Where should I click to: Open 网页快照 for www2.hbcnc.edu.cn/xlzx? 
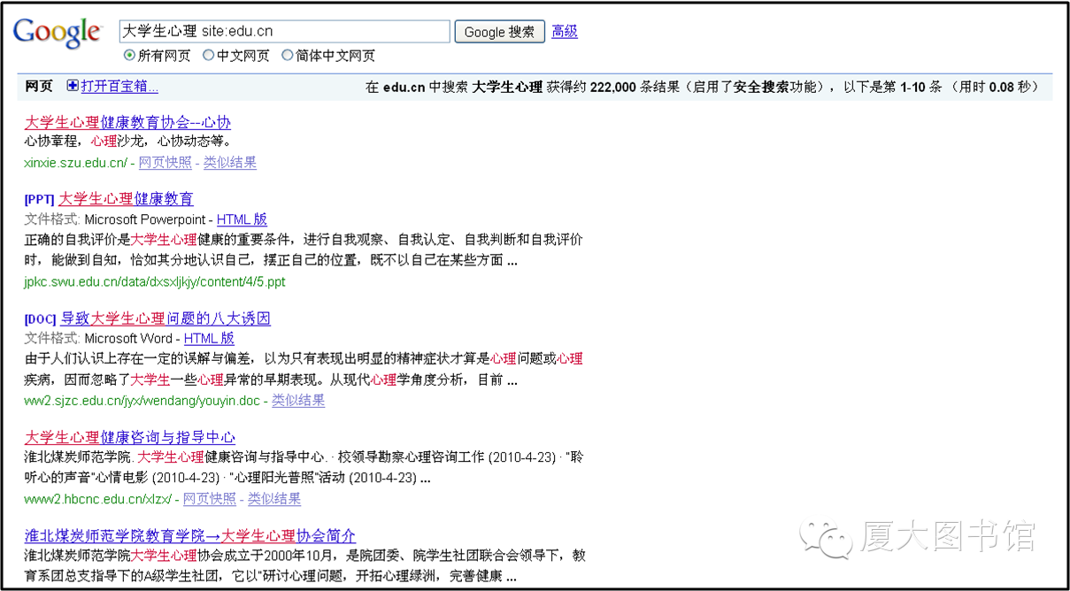click(210, 498)
